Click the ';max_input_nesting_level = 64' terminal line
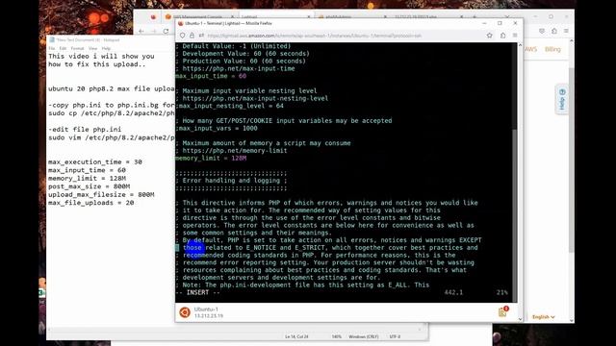616x346 pixels. coord(229,106)
